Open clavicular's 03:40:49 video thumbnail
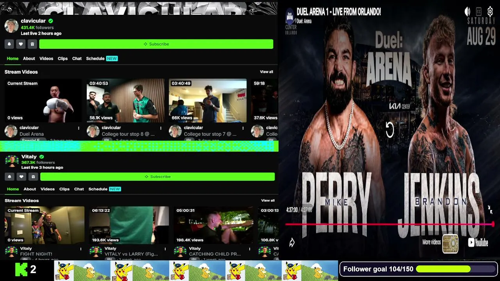 coord(207,101)
